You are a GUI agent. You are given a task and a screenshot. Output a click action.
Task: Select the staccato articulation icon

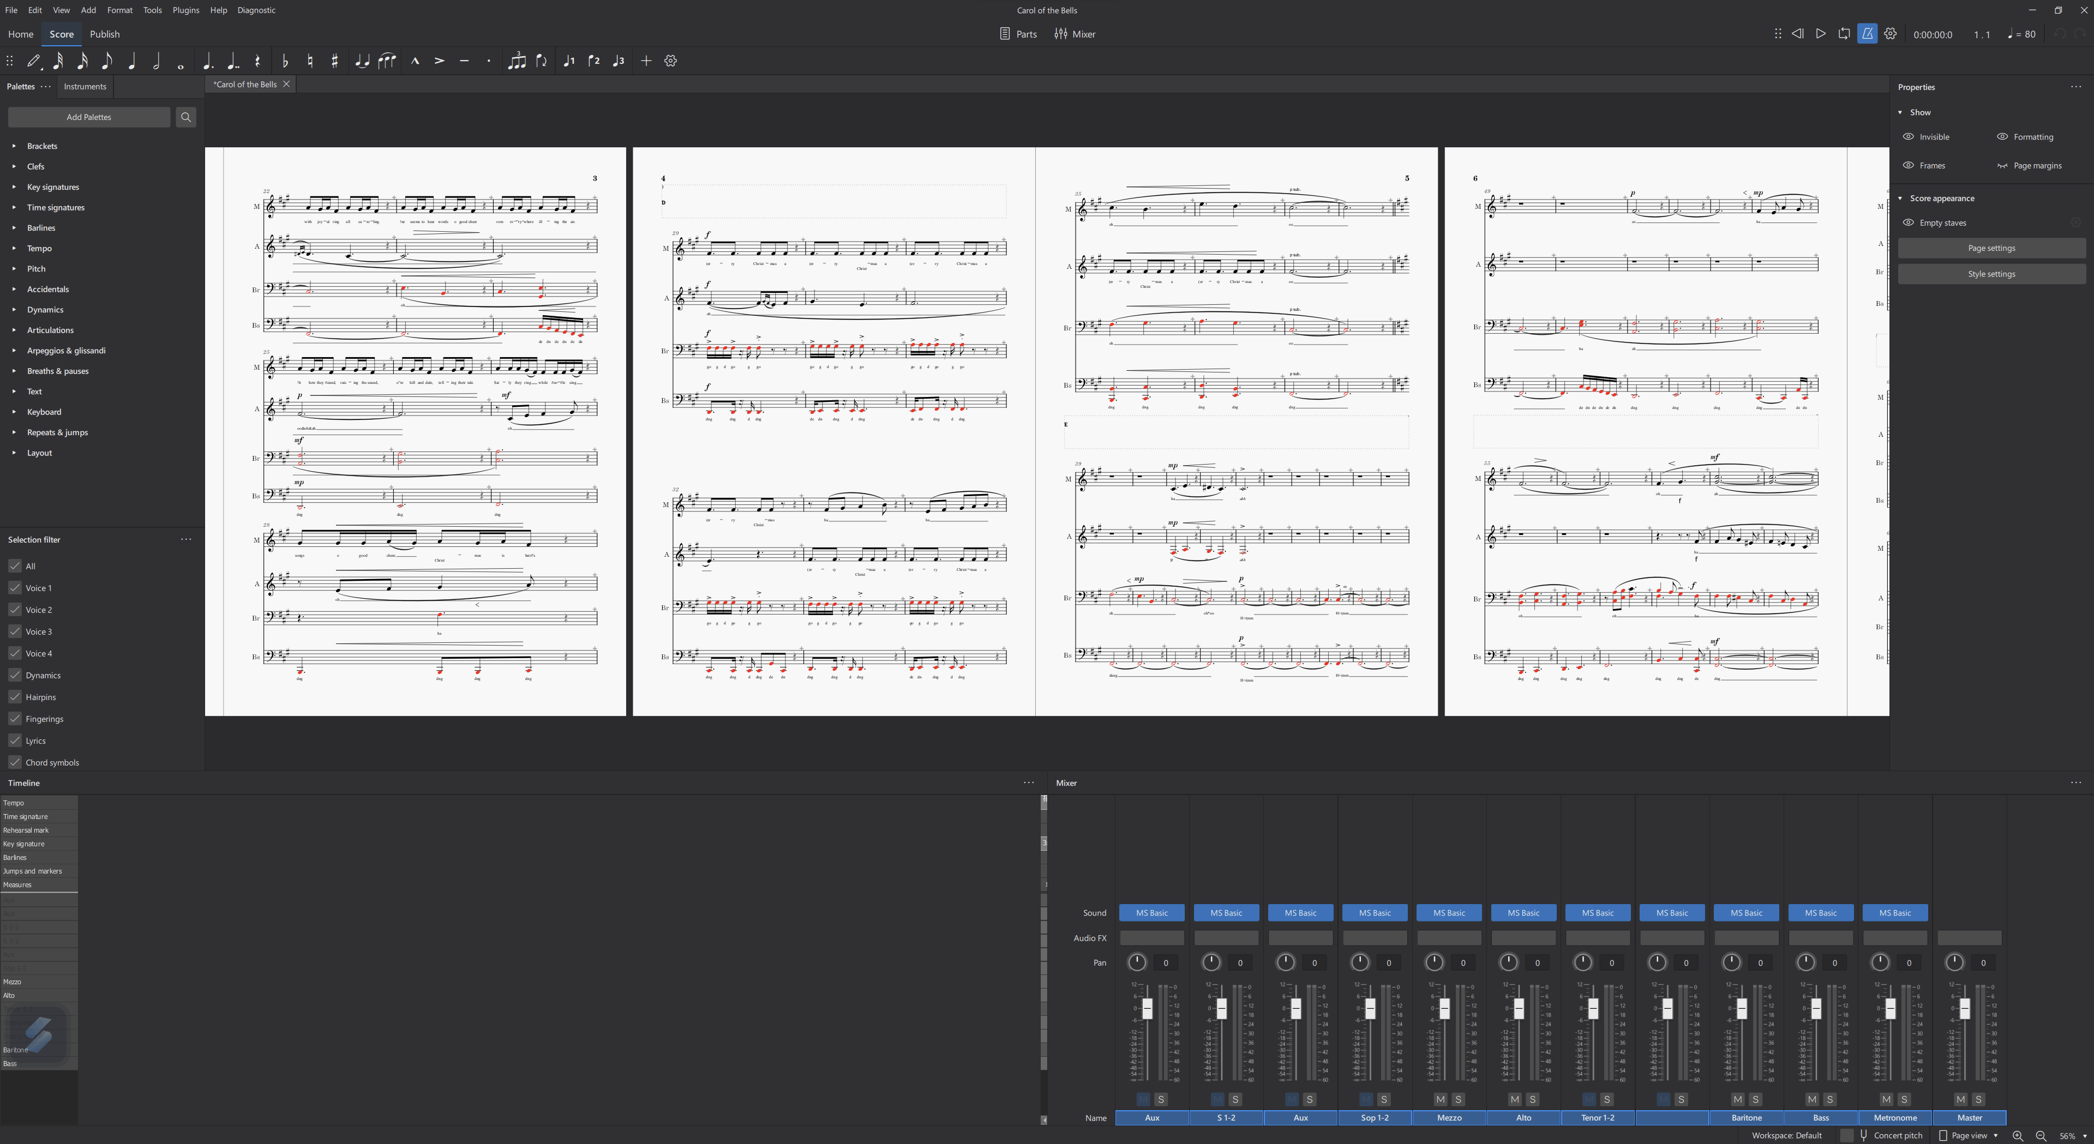[x=489, y=61]
